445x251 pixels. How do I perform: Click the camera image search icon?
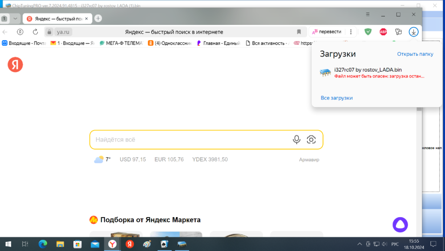311,140
